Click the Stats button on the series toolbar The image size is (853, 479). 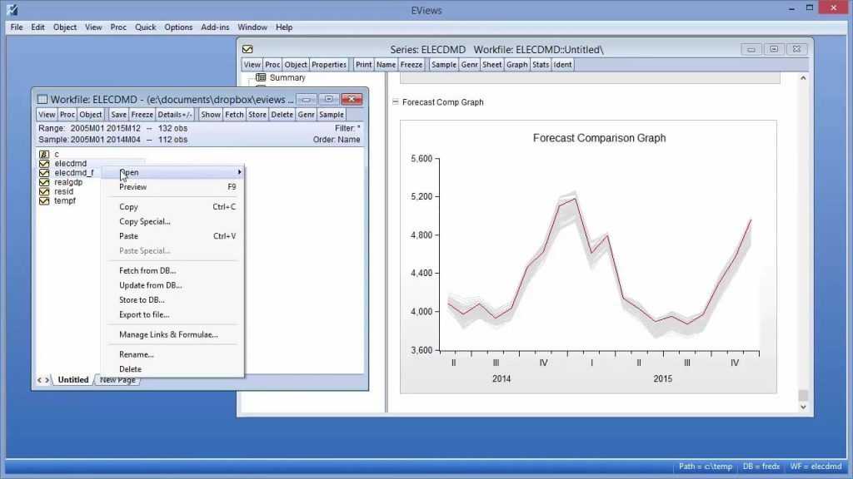[x=541, y=64]
